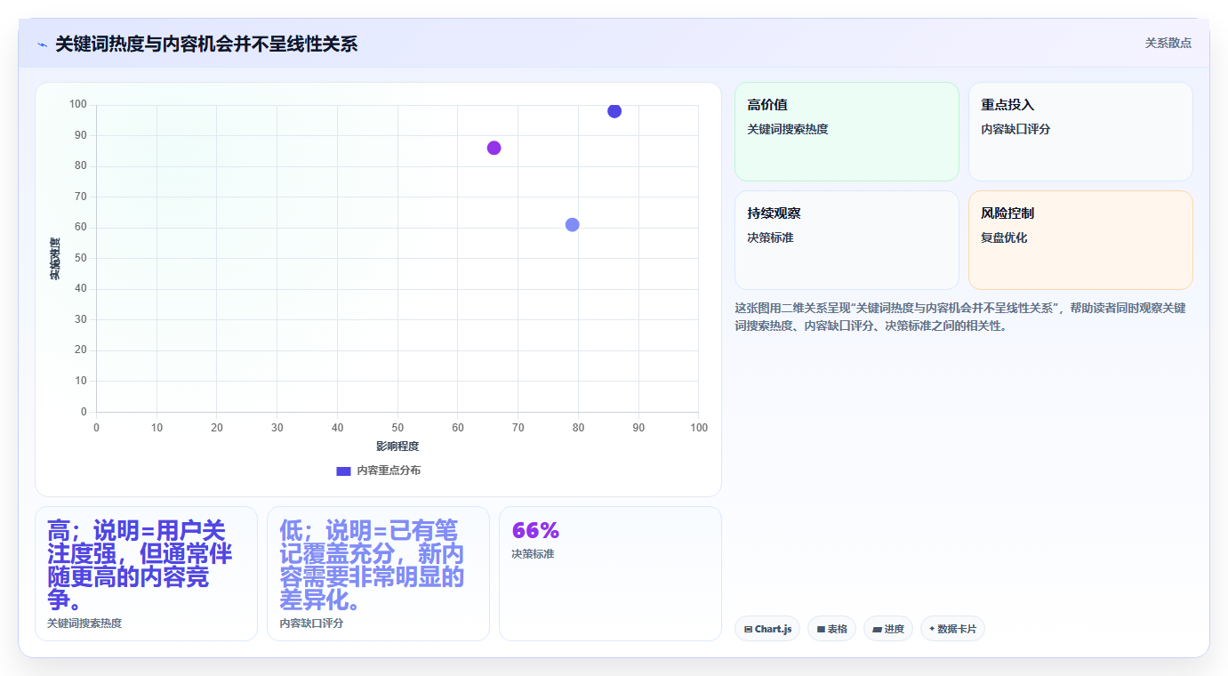Click 关键词搜索热度 under the 高价值 heading
Screen dimensions: 1228x676
[x=788, y=130]
